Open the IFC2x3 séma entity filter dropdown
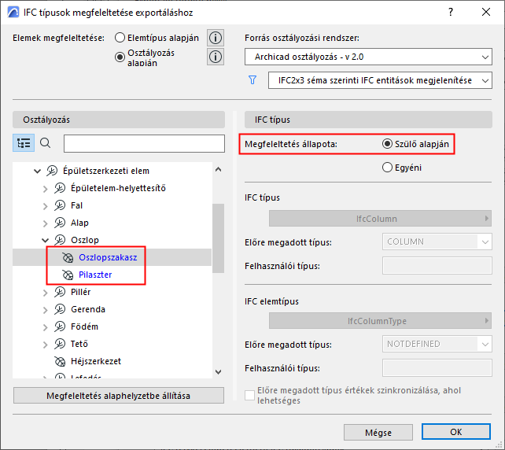The width and height of the screenshot is (505, 450). click(x=380, y=80)
